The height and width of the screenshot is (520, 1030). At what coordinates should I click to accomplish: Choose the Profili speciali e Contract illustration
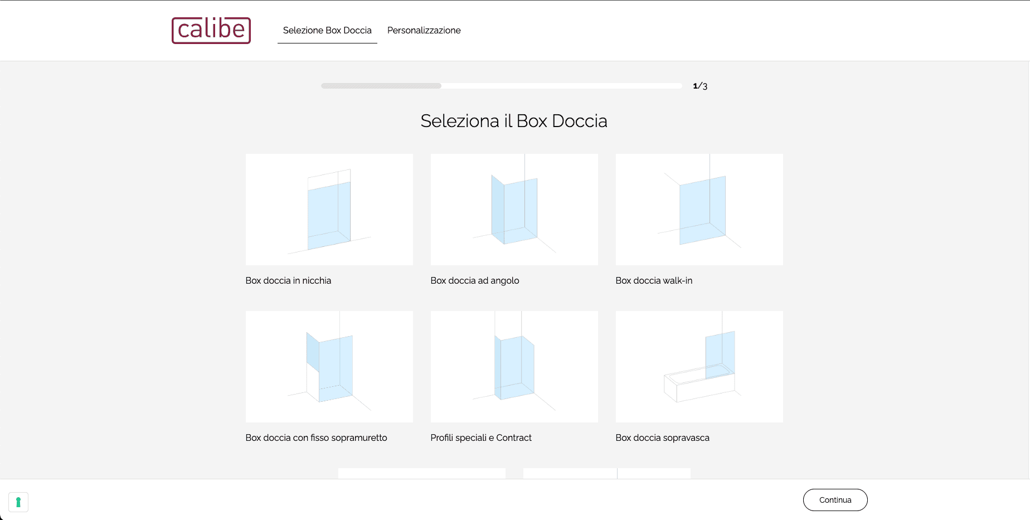point(514,366)
